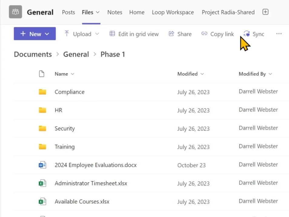289x217 pixels.
Task: Navigate to Documents via the breadcrumb
Action: point(32,54)
